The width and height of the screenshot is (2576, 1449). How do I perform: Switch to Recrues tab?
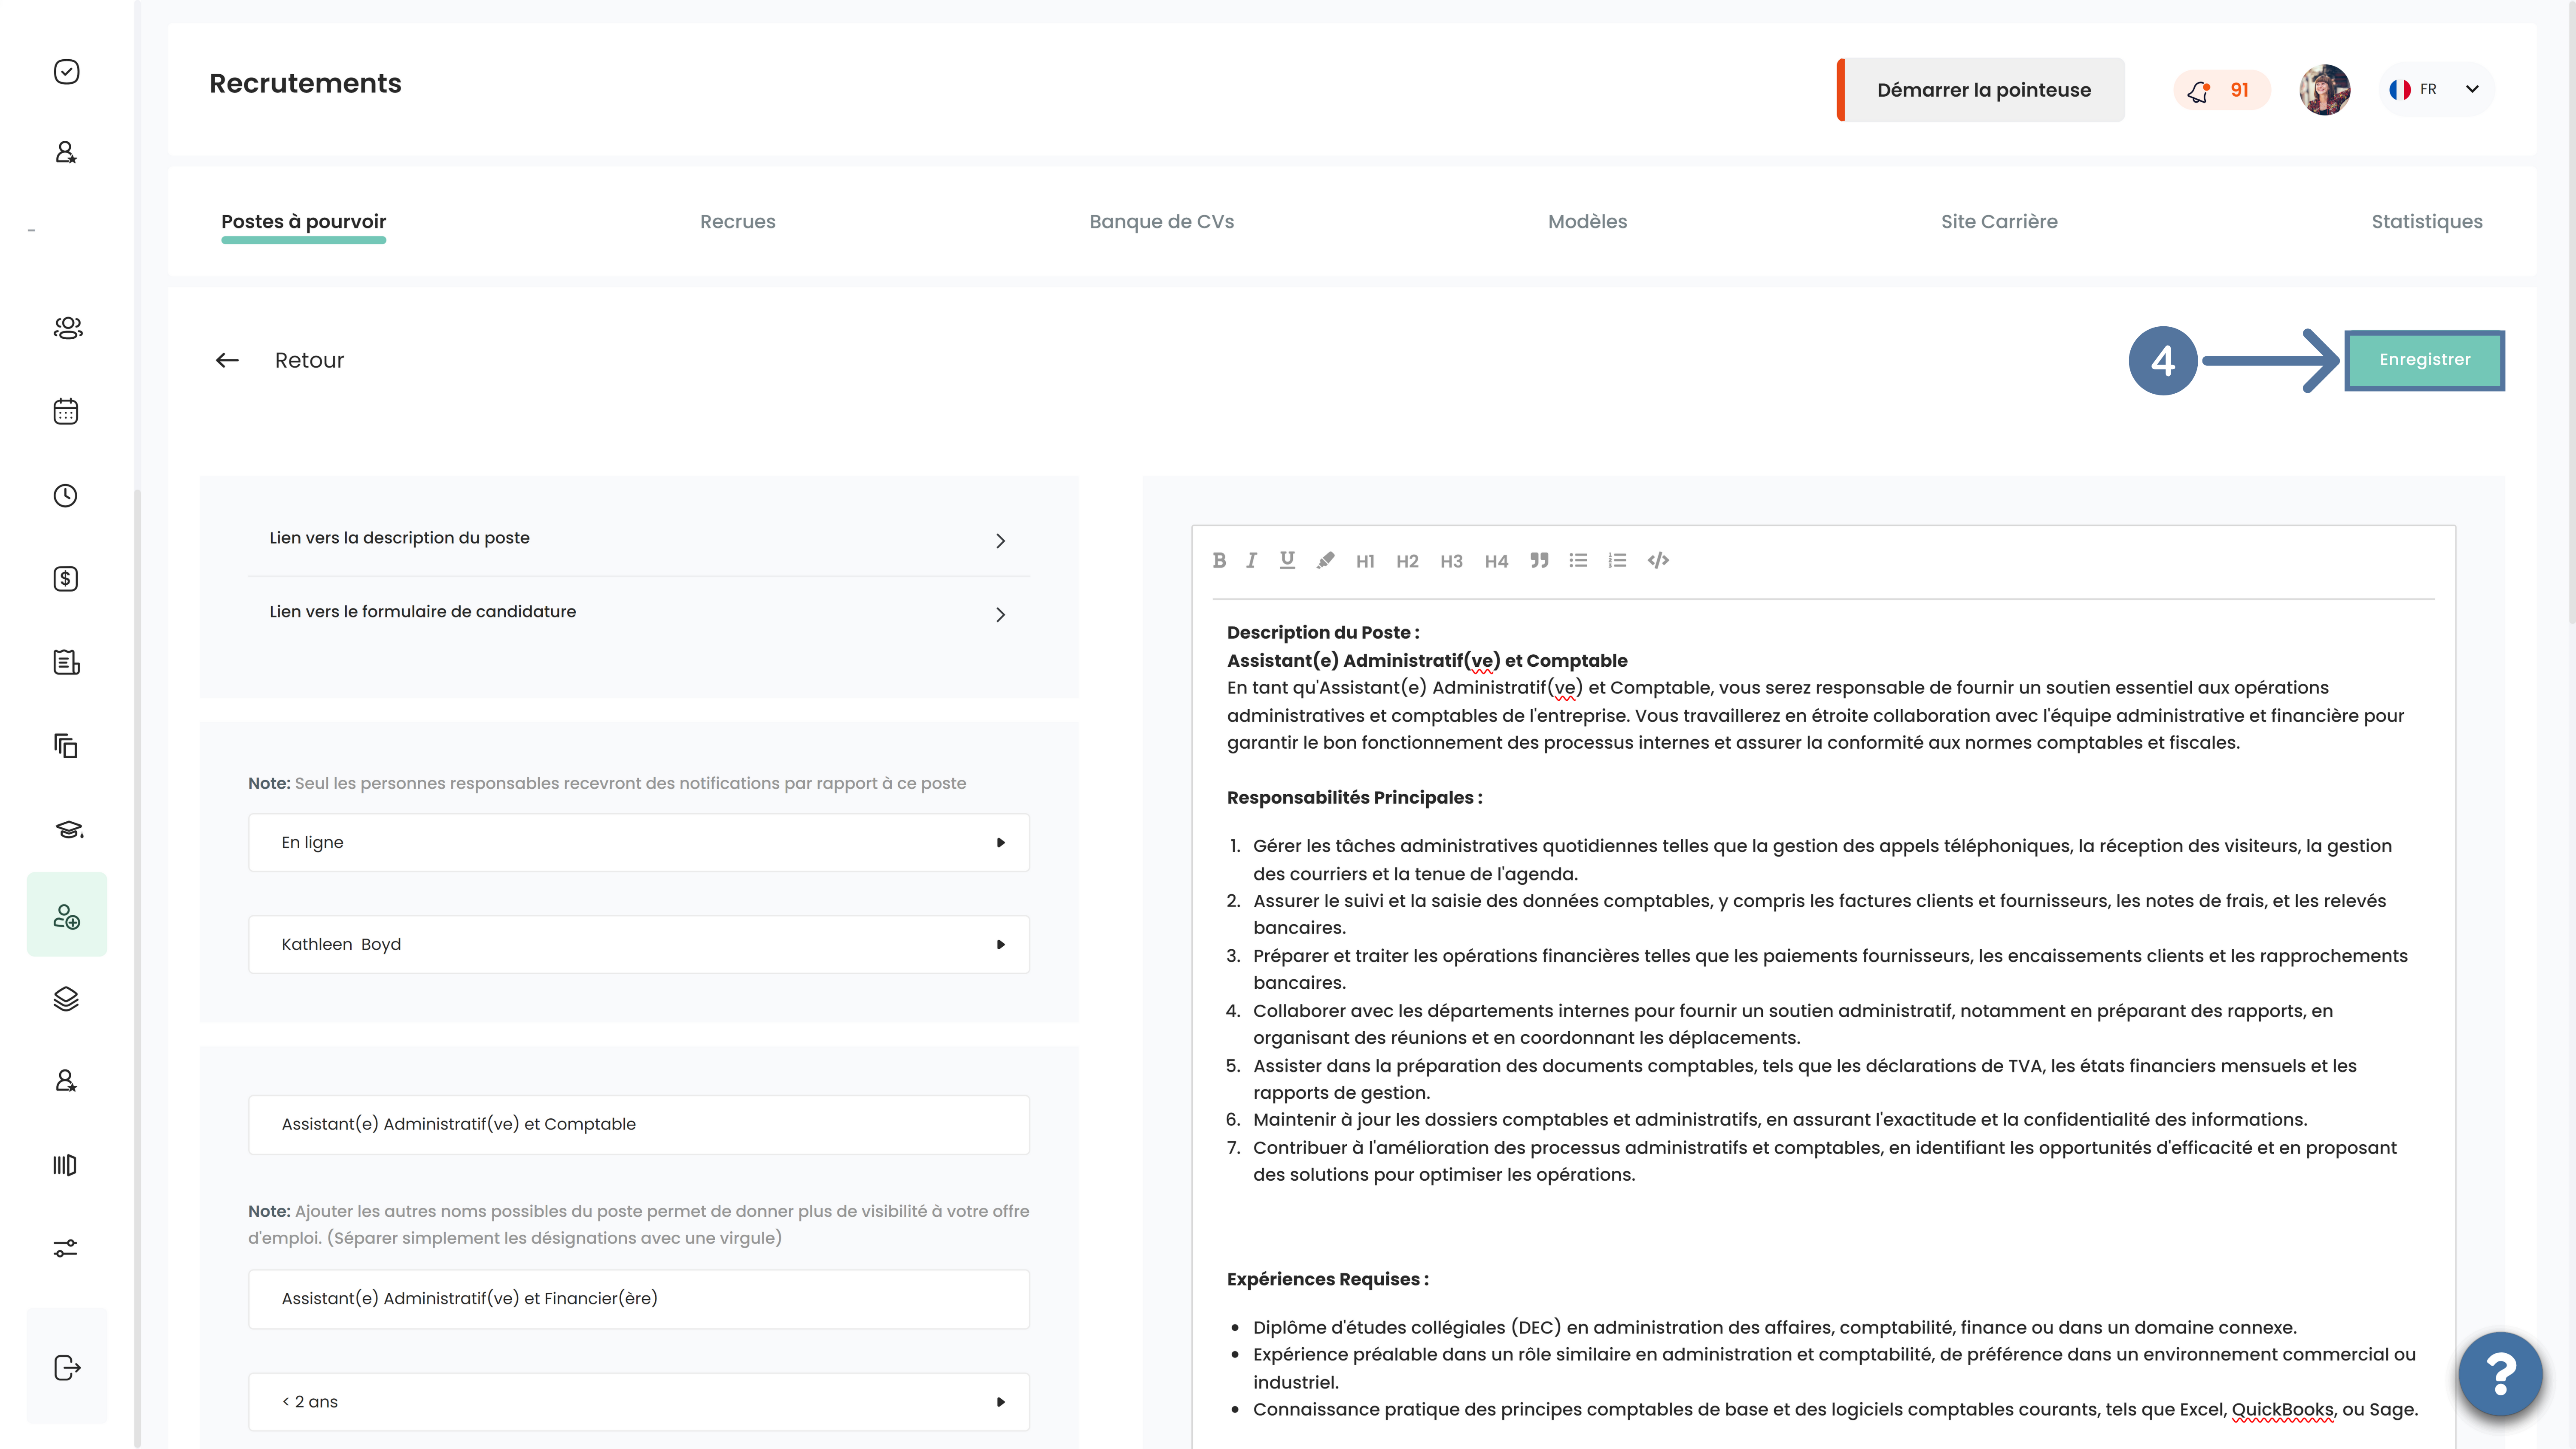click(x=738, y=222)
